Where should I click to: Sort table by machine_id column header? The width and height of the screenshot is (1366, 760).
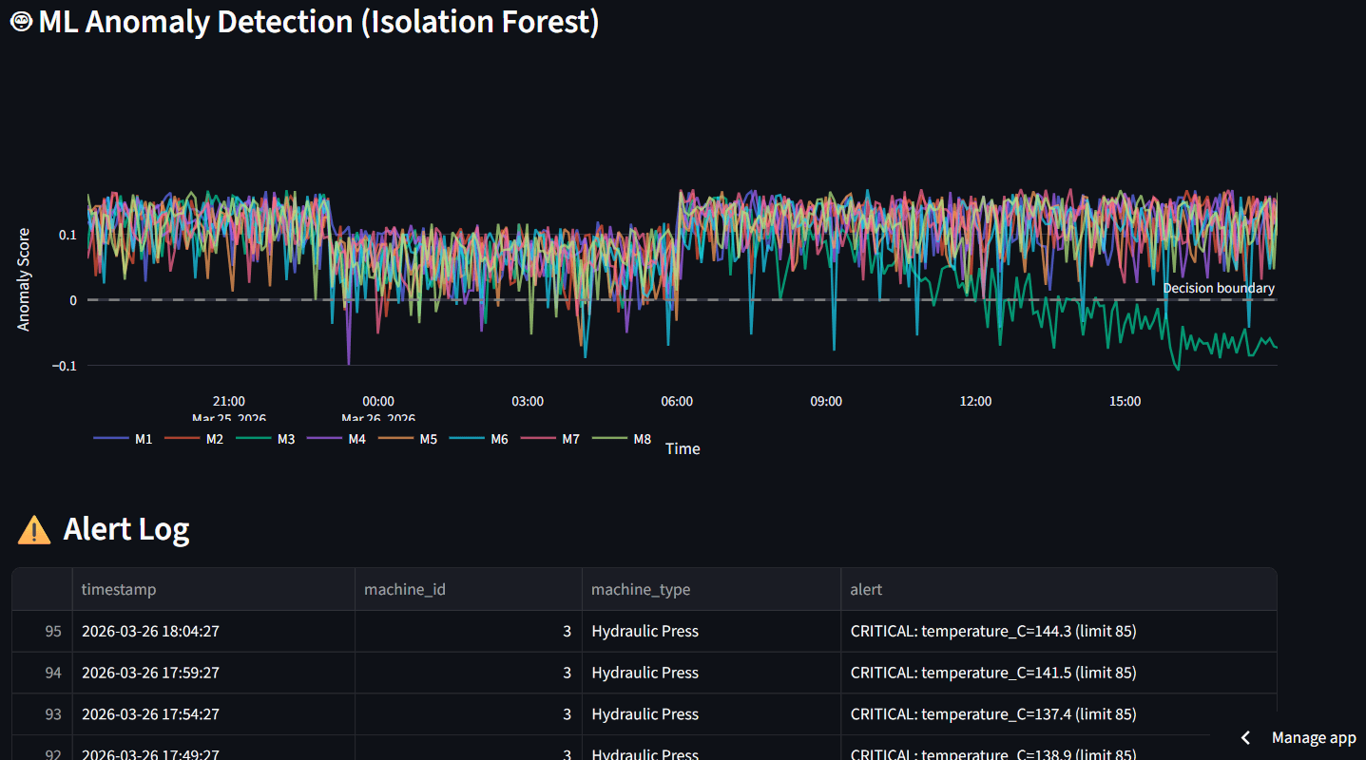(469, 589)
